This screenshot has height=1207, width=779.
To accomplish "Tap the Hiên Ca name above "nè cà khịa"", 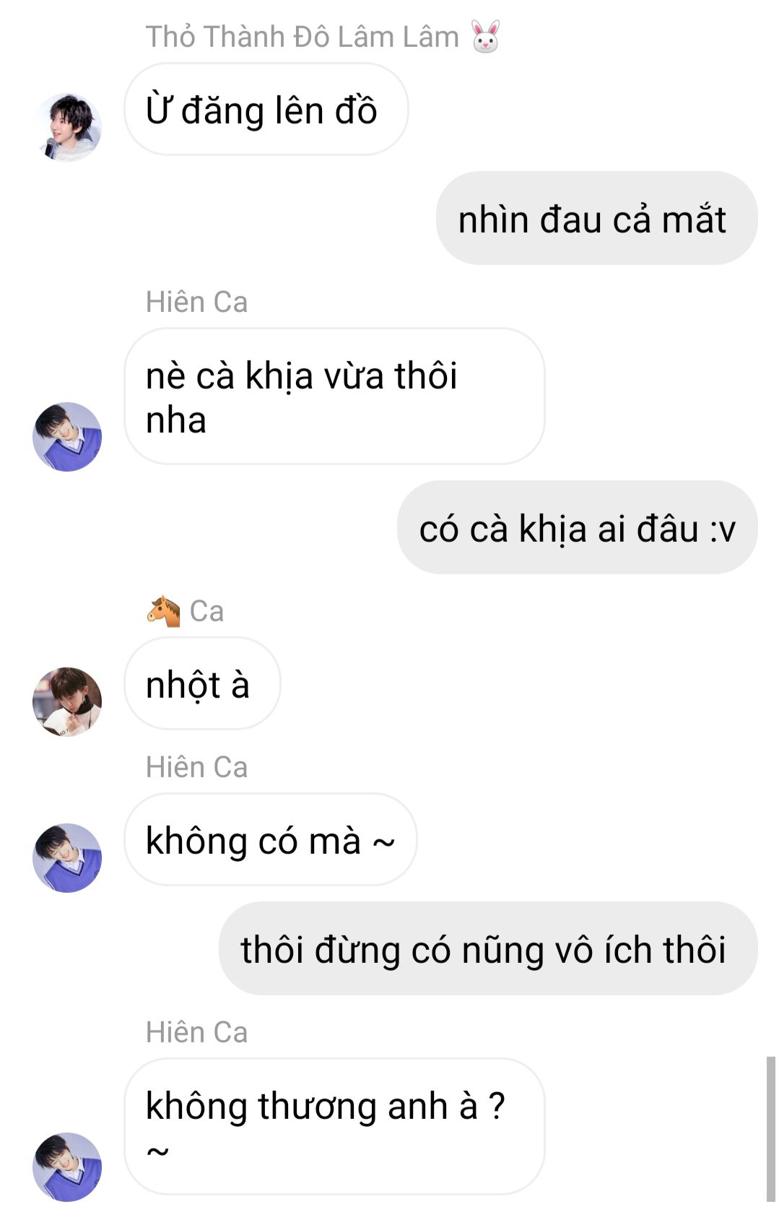I will point(196,302).
